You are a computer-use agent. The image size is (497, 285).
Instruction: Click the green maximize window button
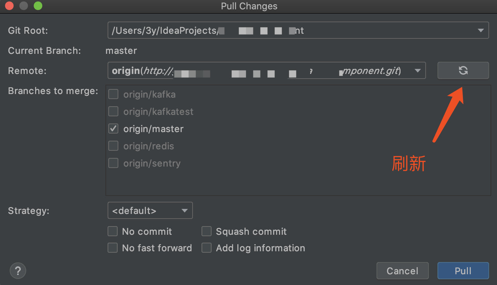click(x=38, y=6)
